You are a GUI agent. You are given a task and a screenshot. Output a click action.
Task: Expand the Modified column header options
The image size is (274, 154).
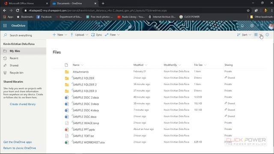click(x=146, y=65)
